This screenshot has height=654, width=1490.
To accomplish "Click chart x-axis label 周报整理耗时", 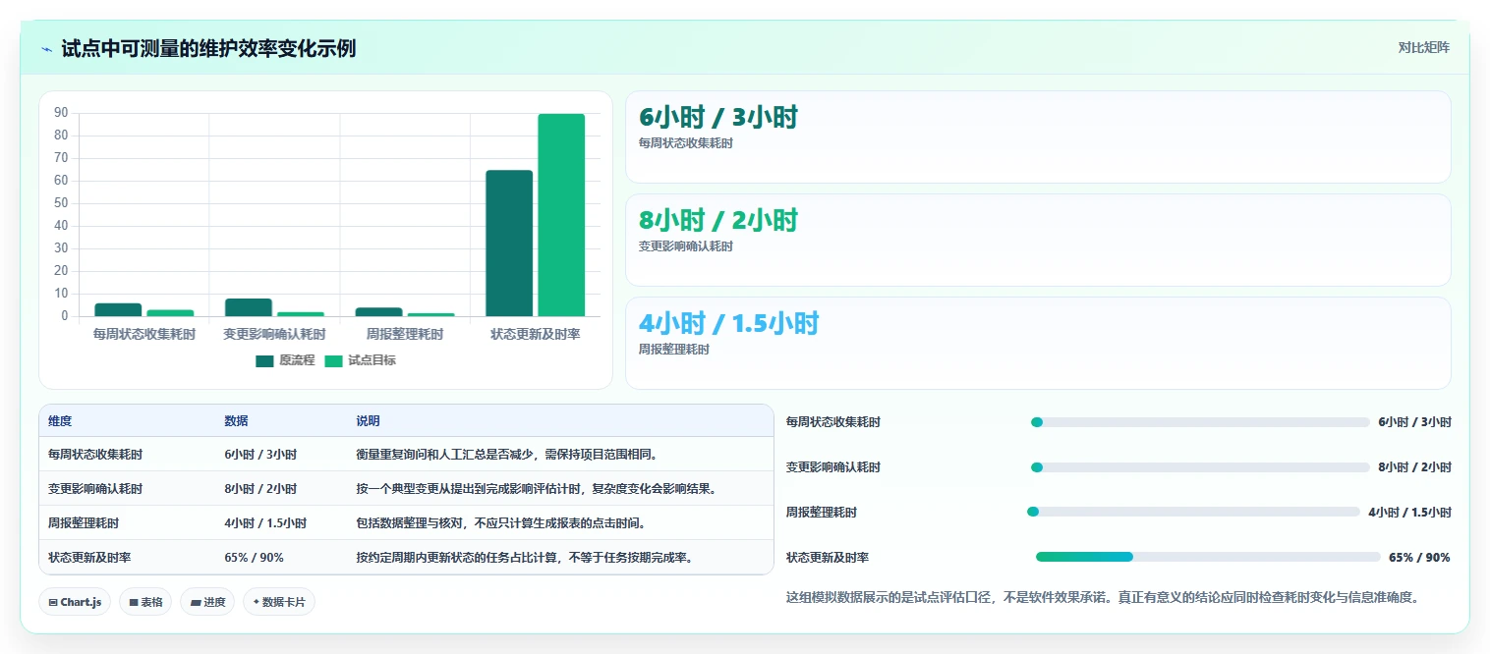I will 405,334.
